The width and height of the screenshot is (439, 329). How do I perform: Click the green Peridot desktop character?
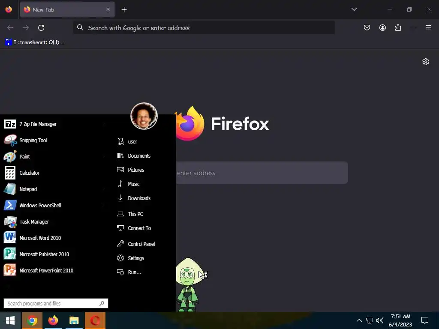click(x=189, y=285)
